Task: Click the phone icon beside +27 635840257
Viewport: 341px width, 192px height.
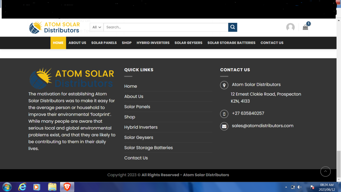Action: (224, 114)
